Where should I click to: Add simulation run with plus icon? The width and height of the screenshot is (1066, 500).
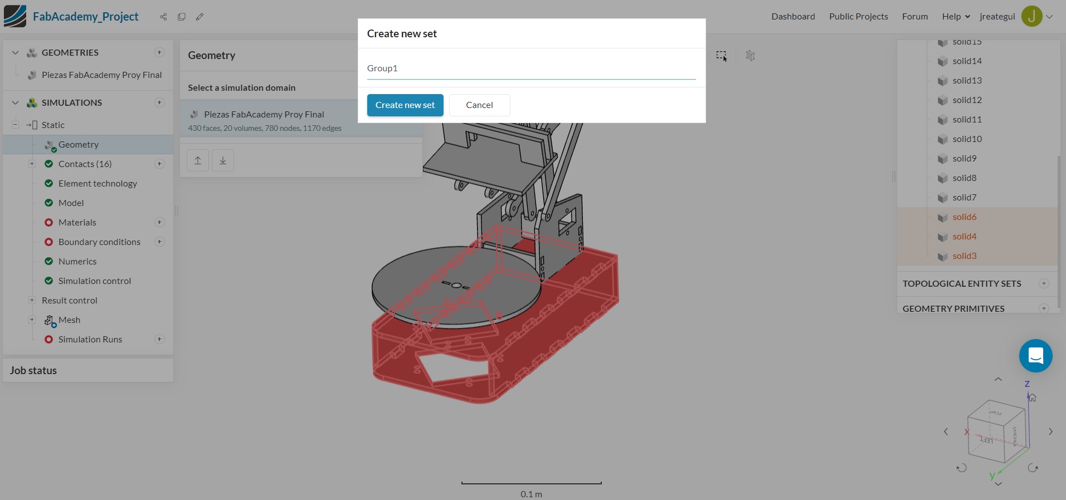[159, 339]
